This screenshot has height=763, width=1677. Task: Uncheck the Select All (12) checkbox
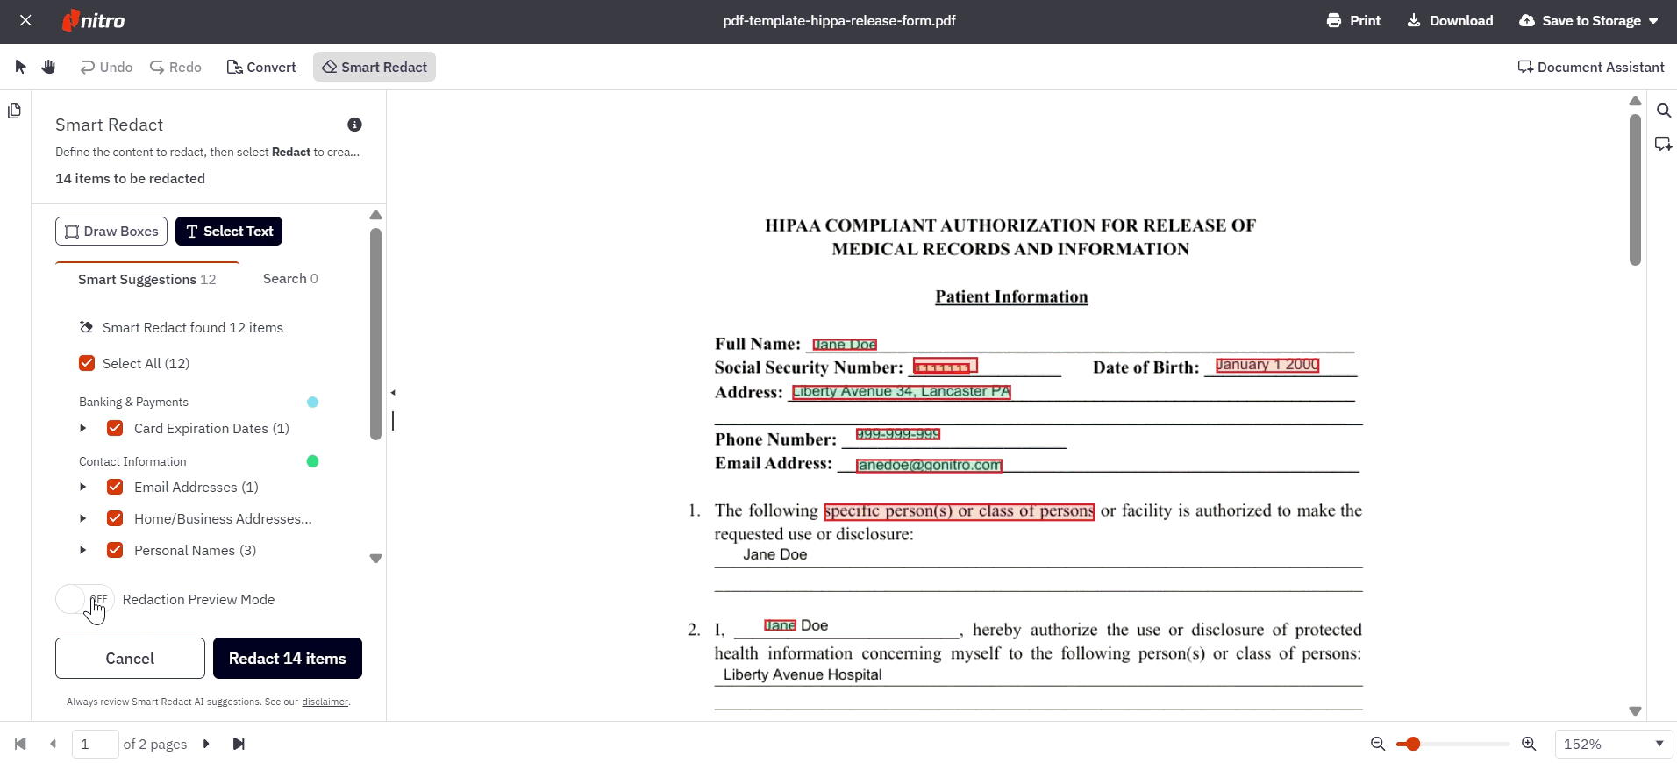point(87,363)
